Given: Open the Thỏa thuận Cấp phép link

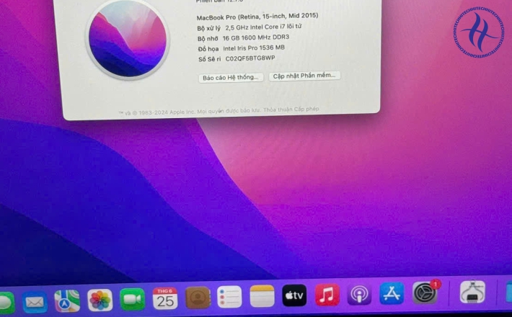Looking at the screenshot, I should (x=291, y=110).
